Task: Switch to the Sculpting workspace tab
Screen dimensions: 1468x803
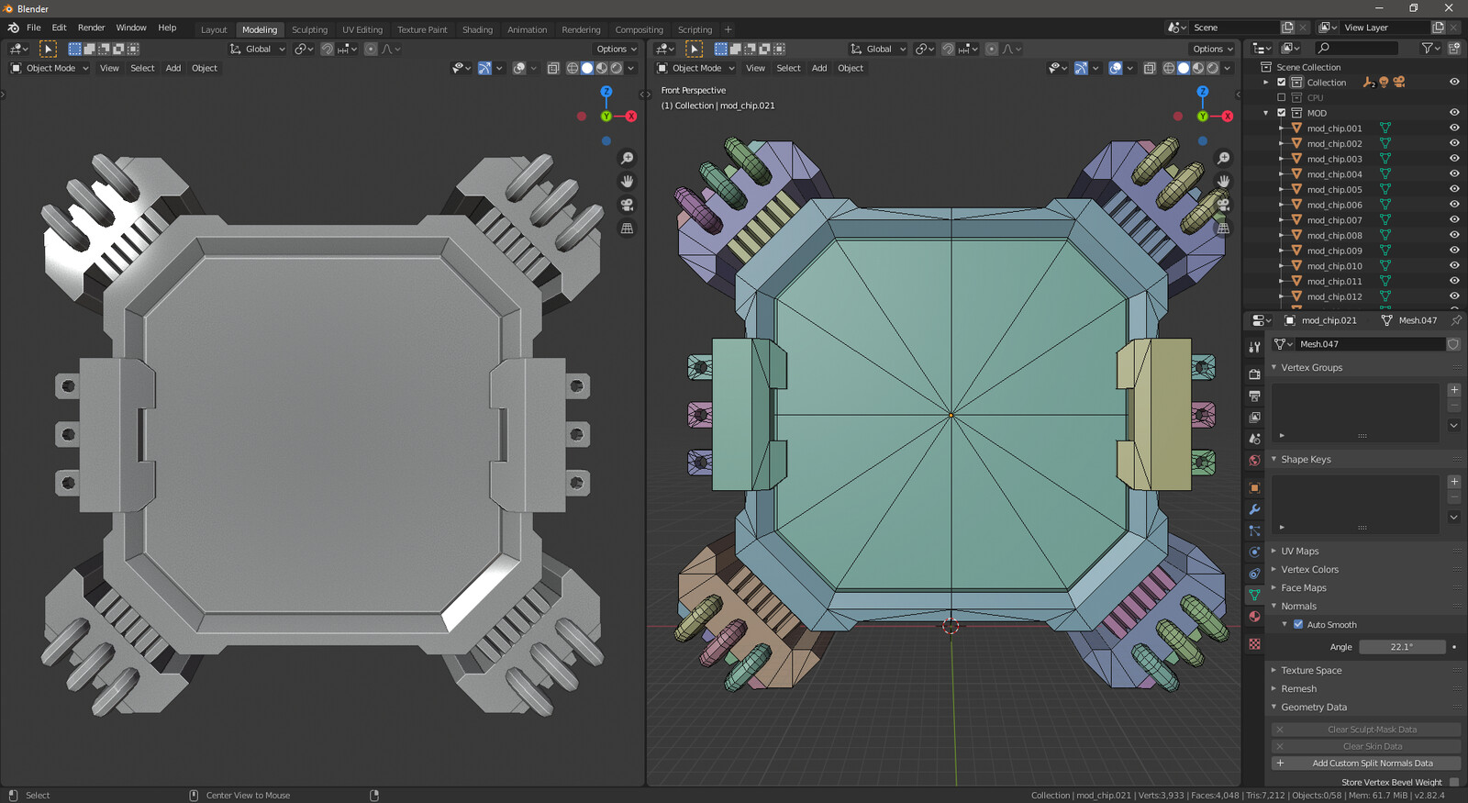Action: (309, 29)
